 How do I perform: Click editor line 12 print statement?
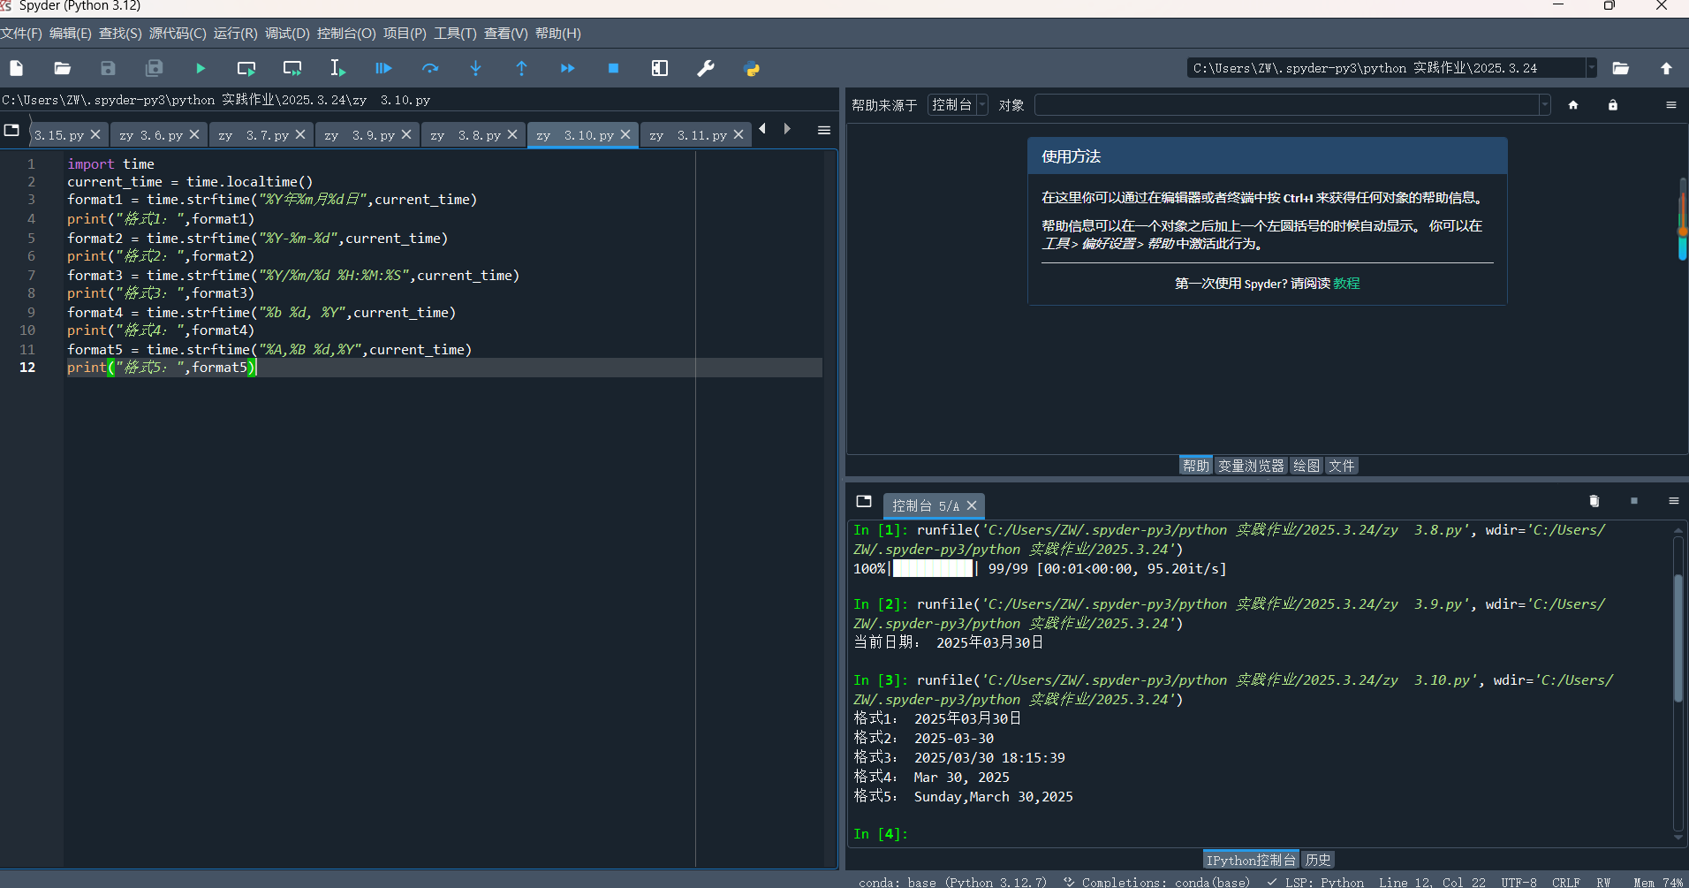coord(162,368)
